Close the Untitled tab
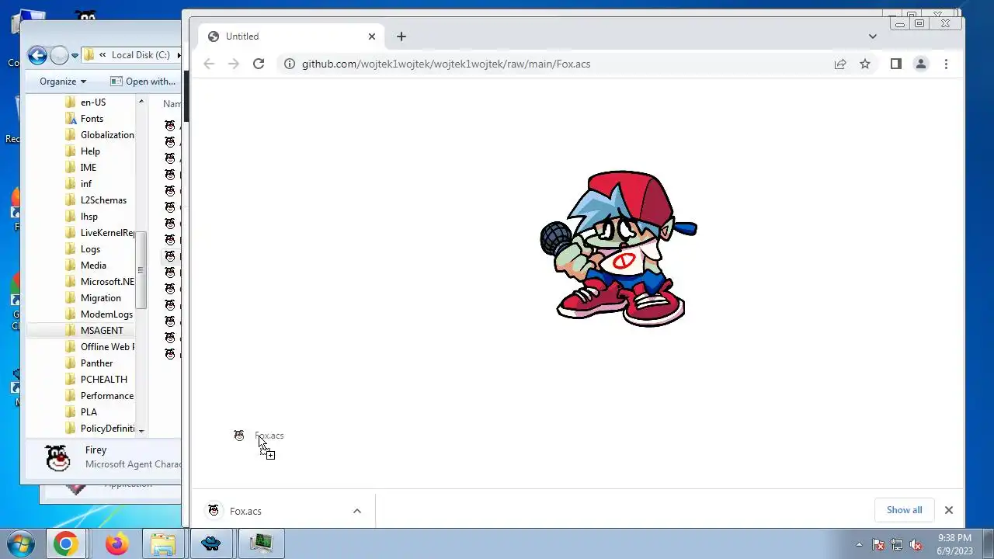This screenshot has width=994, height=559. click(371, 36)
